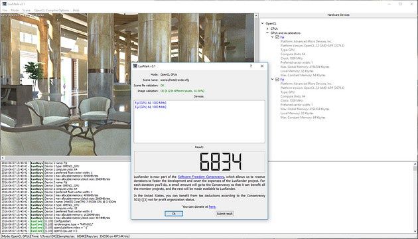Screen dimensions: 418x239
Task: Click the render view vertical scrollbar up arrow
Action: coord(256,16)
